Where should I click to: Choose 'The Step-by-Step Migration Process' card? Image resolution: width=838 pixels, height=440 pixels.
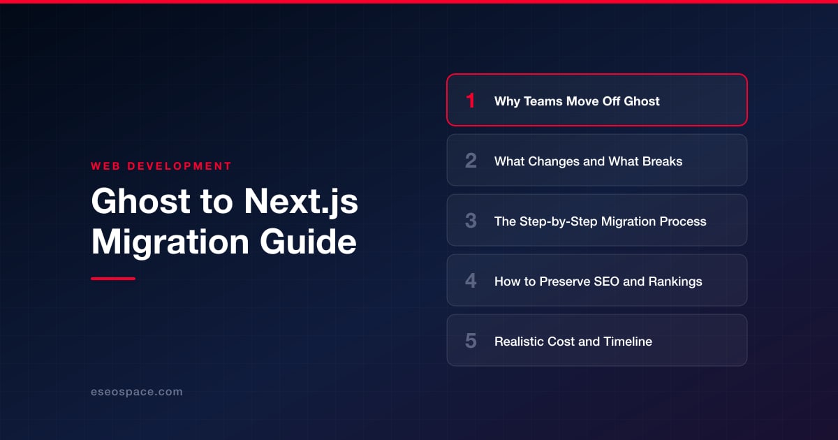point(597,220)
